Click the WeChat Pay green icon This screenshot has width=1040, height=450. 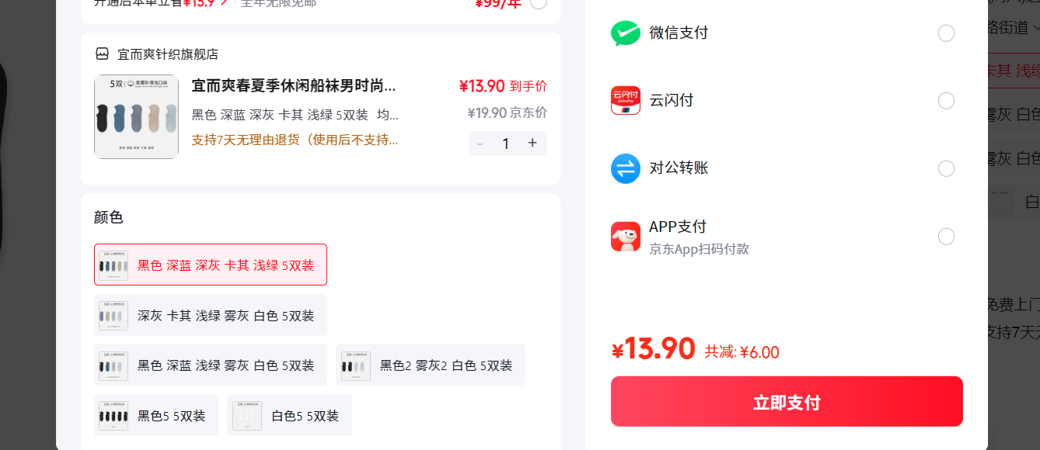click(x=626, y=33)
